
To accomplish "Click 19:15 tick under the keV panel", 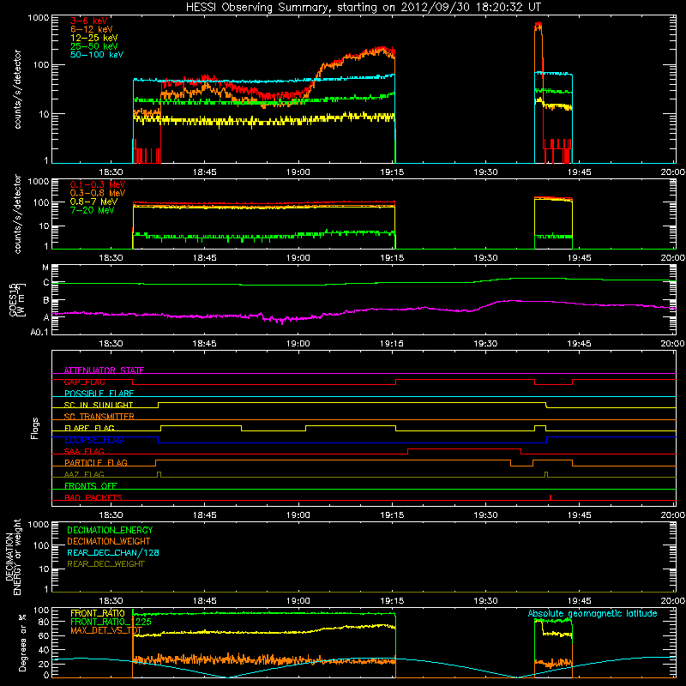I will tap(392, 172).
